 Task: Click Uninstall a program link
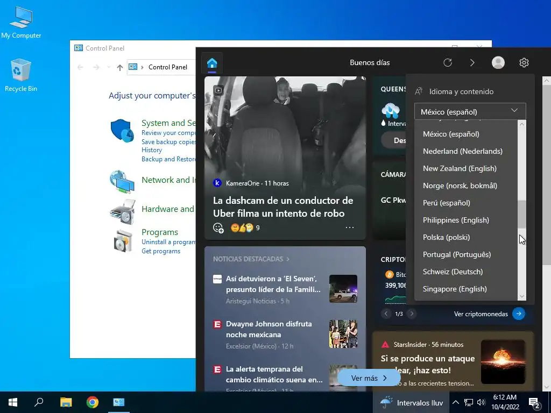pyautogui.click(x=168, y=242)
